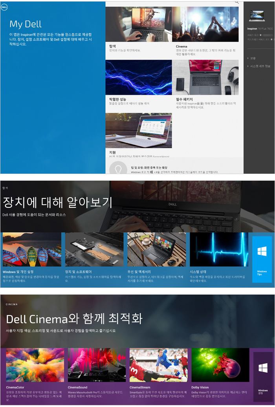275x407 pixels.
Task: Open CinemaStream soccer thumbnail
Action: coord(159,365)
